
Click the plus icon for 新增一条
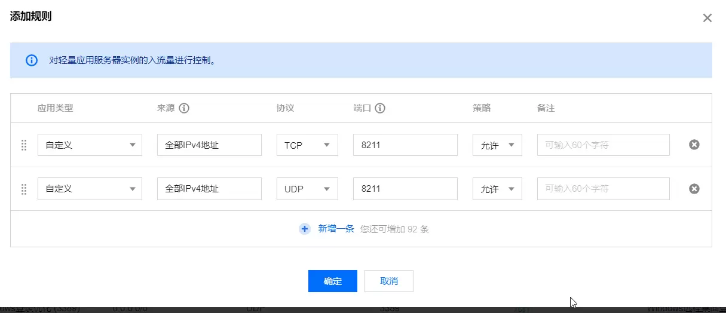pyautogui.click(x=305, y=229)
